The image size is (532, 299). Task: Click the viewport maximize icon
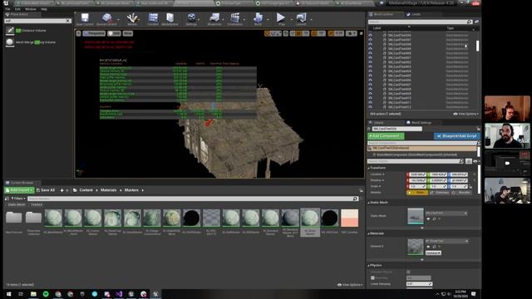point(361,33)
